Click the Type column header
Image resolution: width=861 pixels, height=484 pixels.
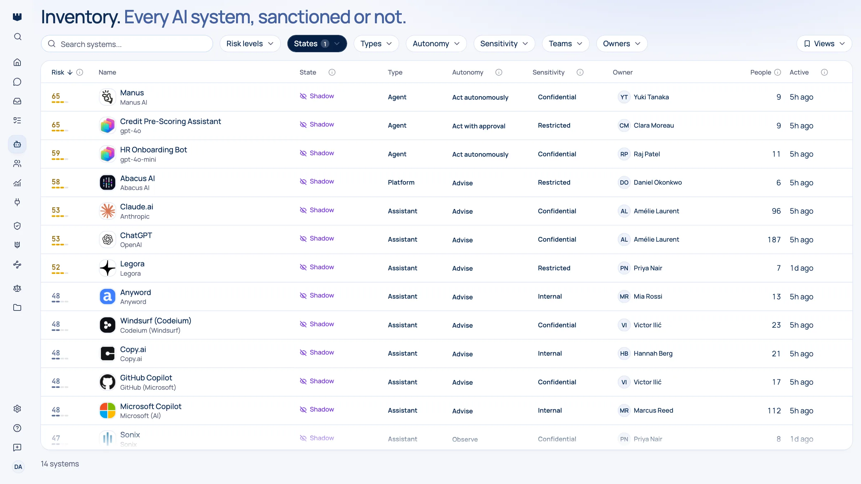tap(395, 72)
